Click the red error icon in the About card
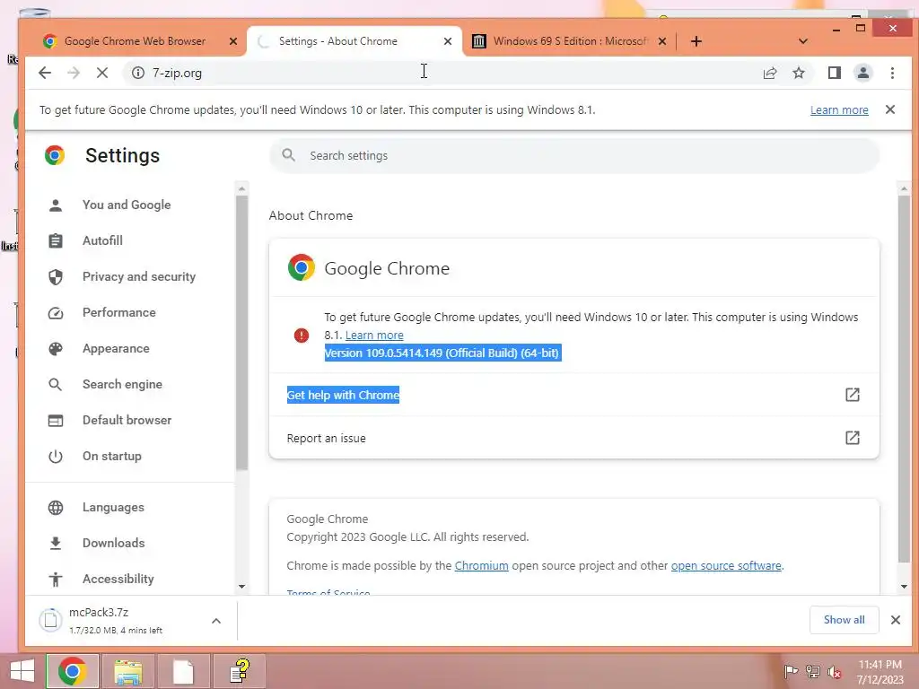 tap(301, 336)
